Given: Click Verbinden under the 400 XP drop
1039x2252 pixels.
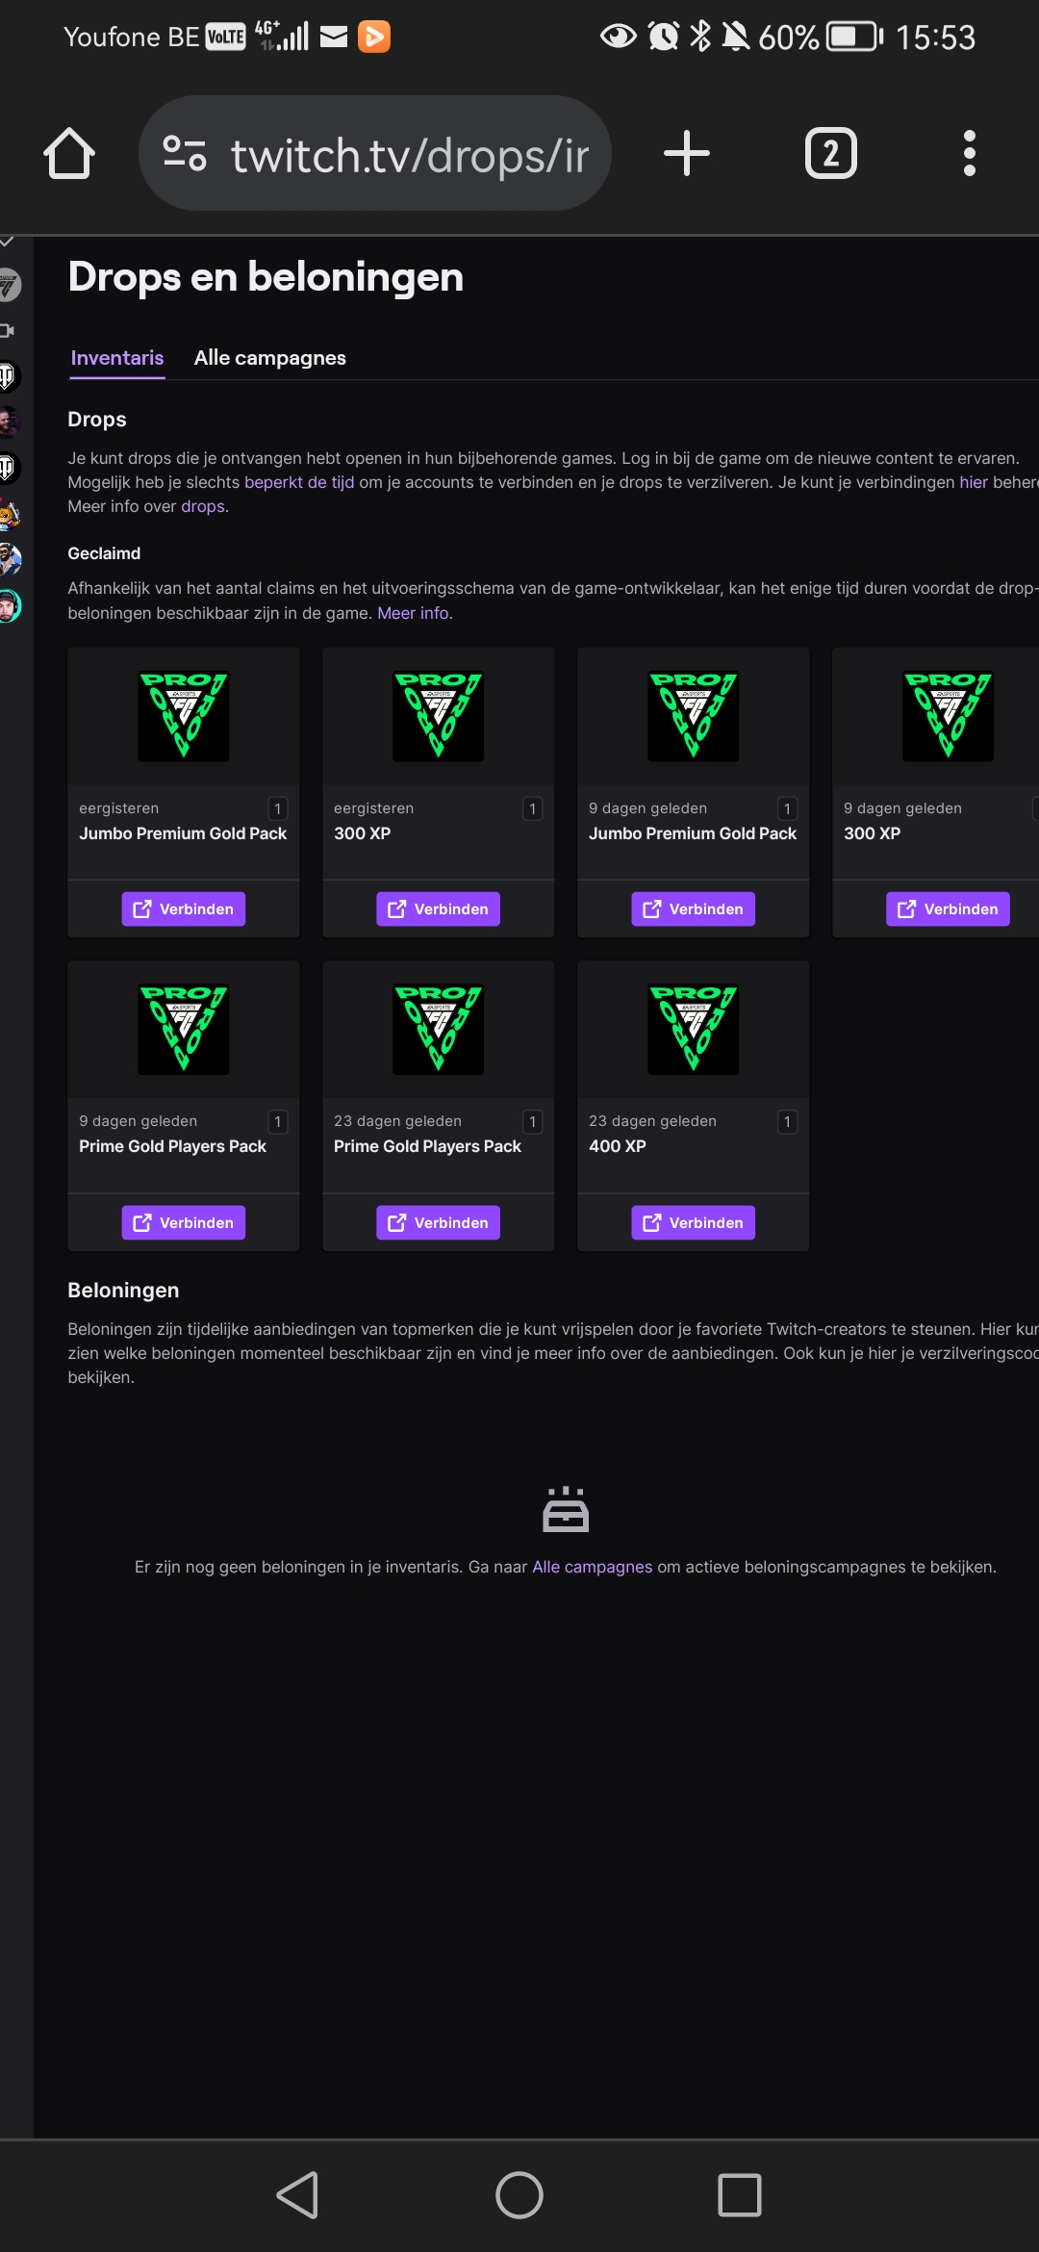Looking at the screenshot, I should (693, 1223).
